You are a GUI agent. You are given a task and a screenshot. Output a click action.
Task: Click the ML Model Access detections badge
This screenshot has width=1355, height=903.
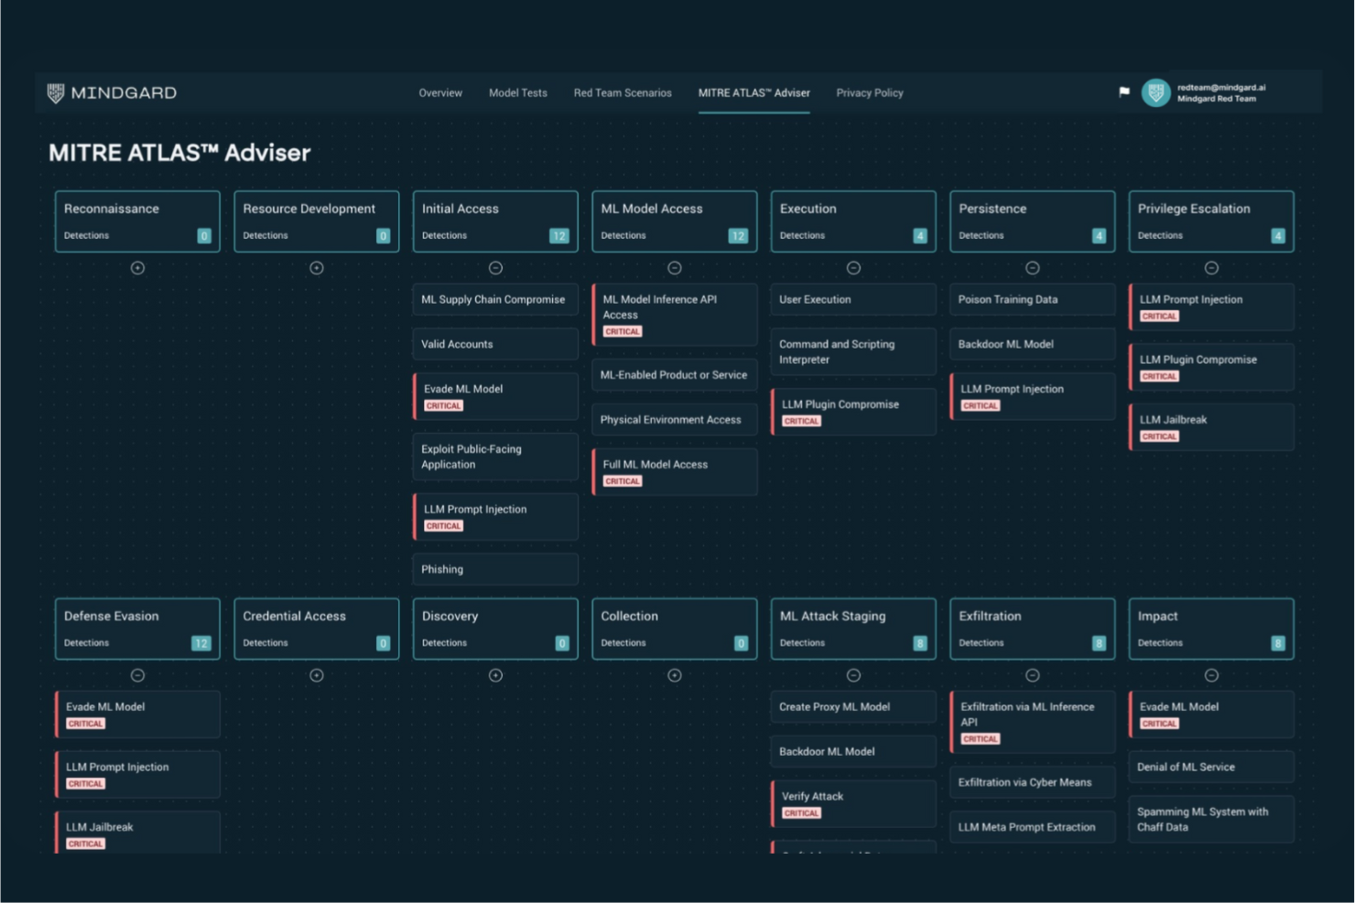tap(738, 236)
